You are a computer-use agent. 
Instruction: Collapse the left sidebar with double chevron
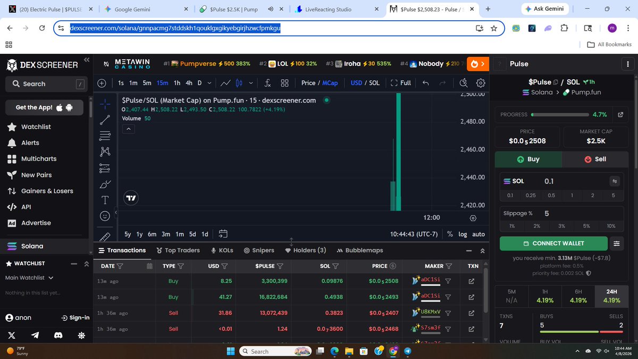pyautogui.click(x=86, y=60)
